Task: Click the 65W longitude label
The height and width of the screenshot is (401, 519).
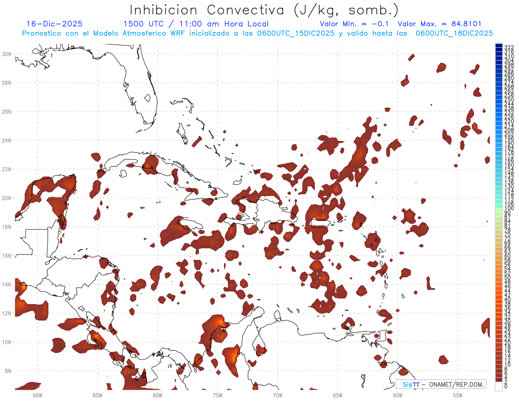Action: pos(338,395)
